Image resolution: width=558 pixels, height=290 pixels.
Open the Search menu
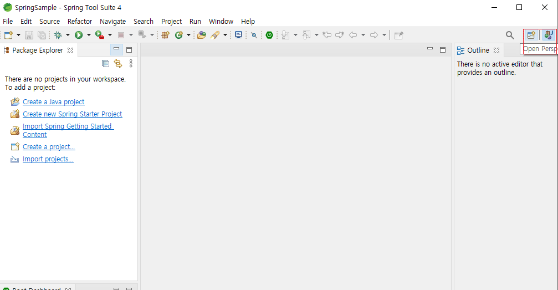tap(144, 22)
